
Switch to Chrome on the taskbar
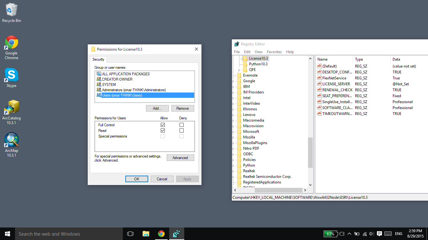tap(161, 234)
